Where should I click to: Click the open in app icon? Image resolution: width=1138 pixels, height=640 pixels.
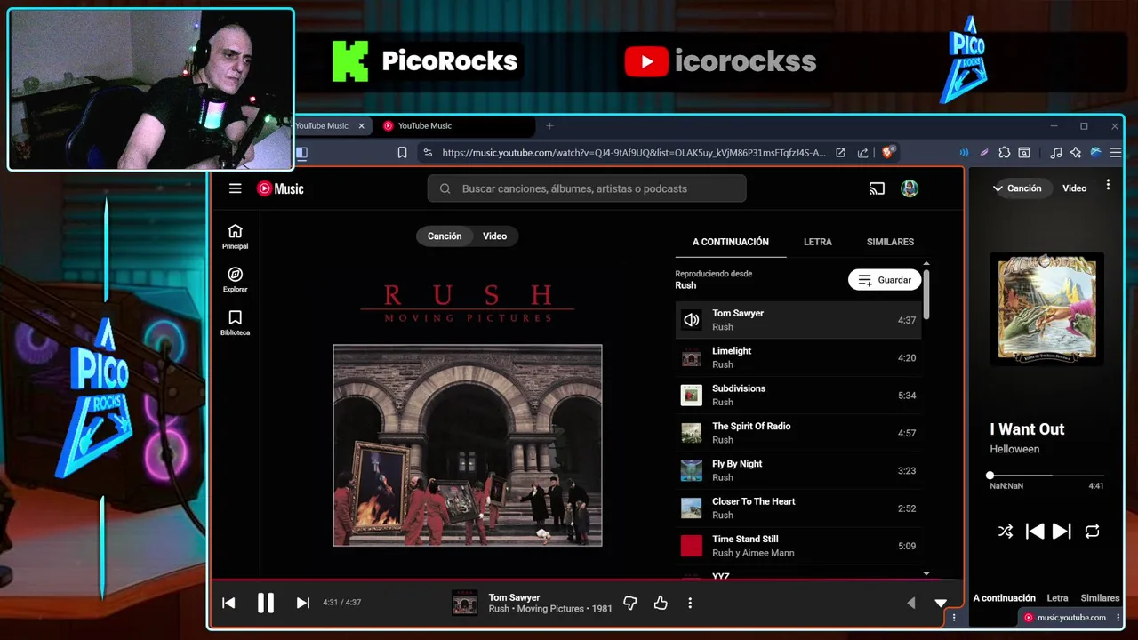840,153
